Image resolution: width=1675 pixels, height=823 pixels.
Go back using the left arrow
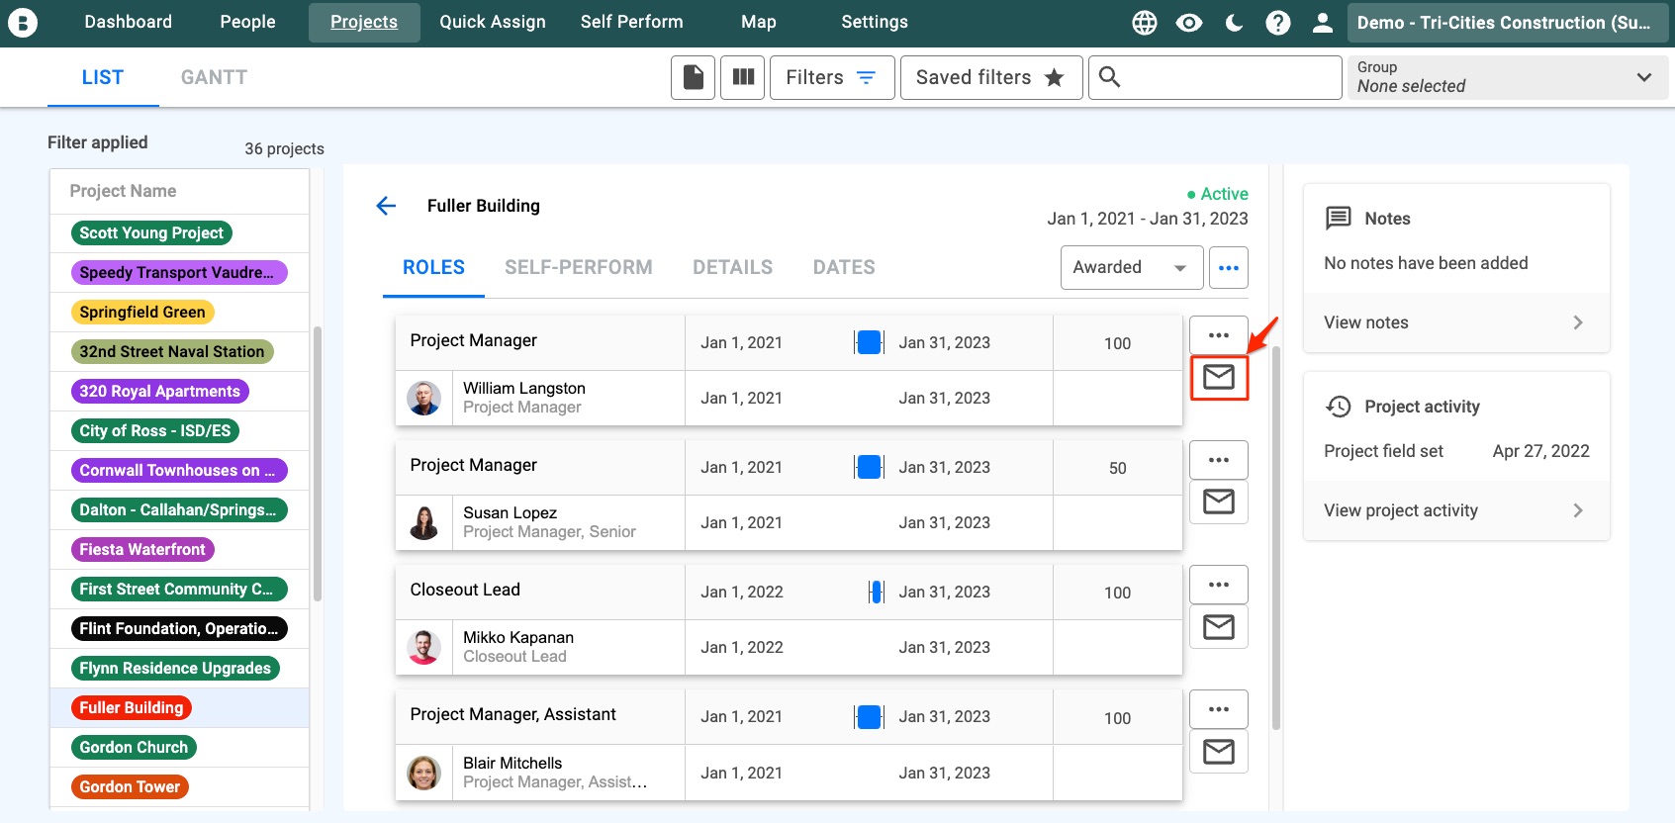click(386, 206)
